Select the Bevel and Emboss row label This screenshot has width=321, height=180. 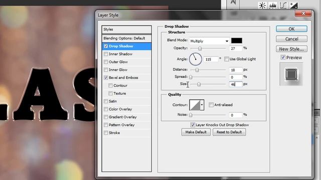point(123,77)
